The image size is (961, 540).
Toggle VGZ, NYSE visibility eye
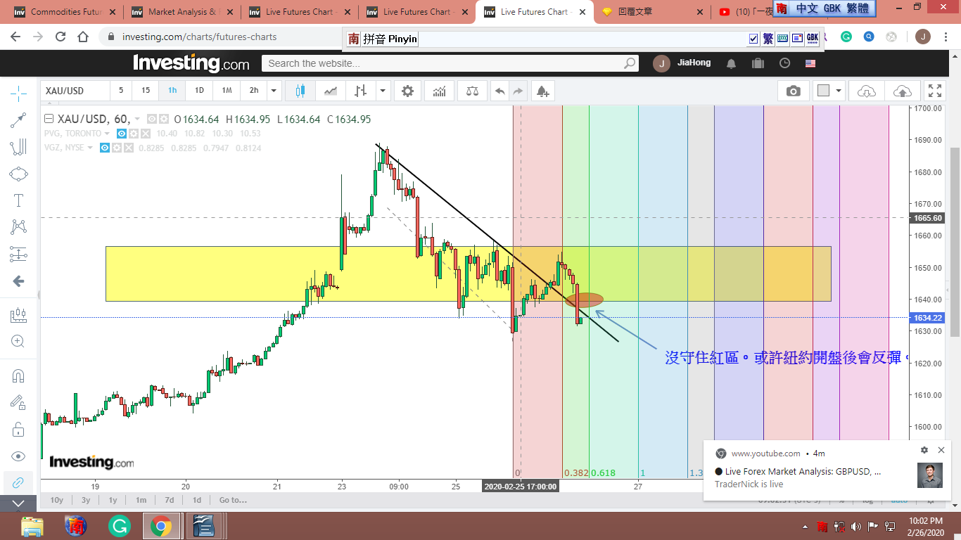click(105, 148)
